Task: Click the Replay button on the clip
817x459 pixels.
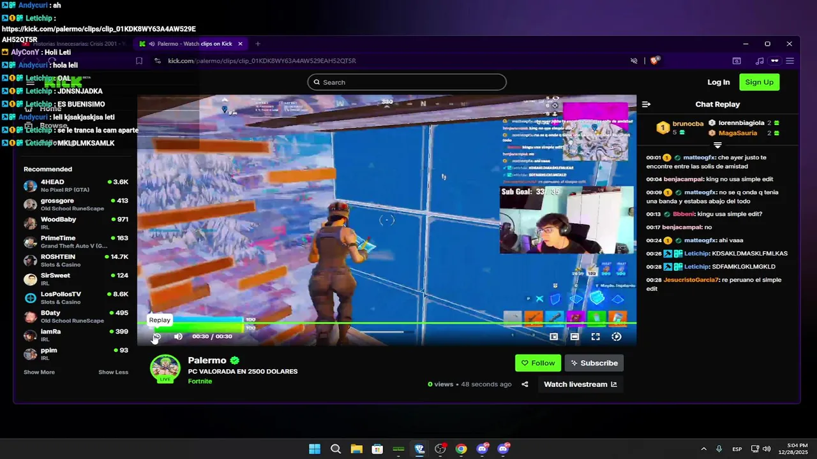Action: click(156, 337)
